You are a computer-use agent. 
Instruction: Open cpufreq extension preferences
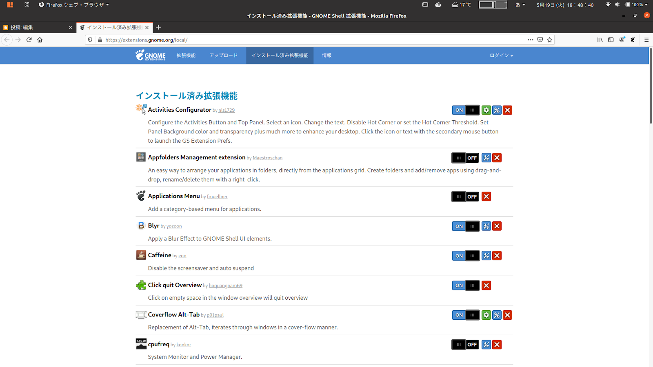point(486,345)
